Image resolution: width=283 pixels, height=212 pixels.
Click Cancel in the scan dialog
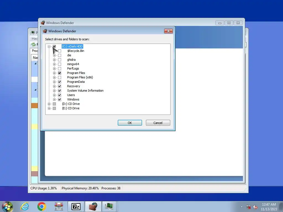tap(158, 123)
